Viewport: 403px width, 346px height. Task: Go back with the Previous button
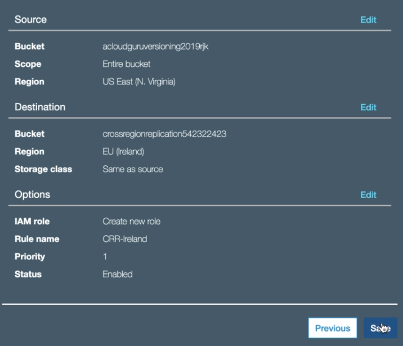332,329
